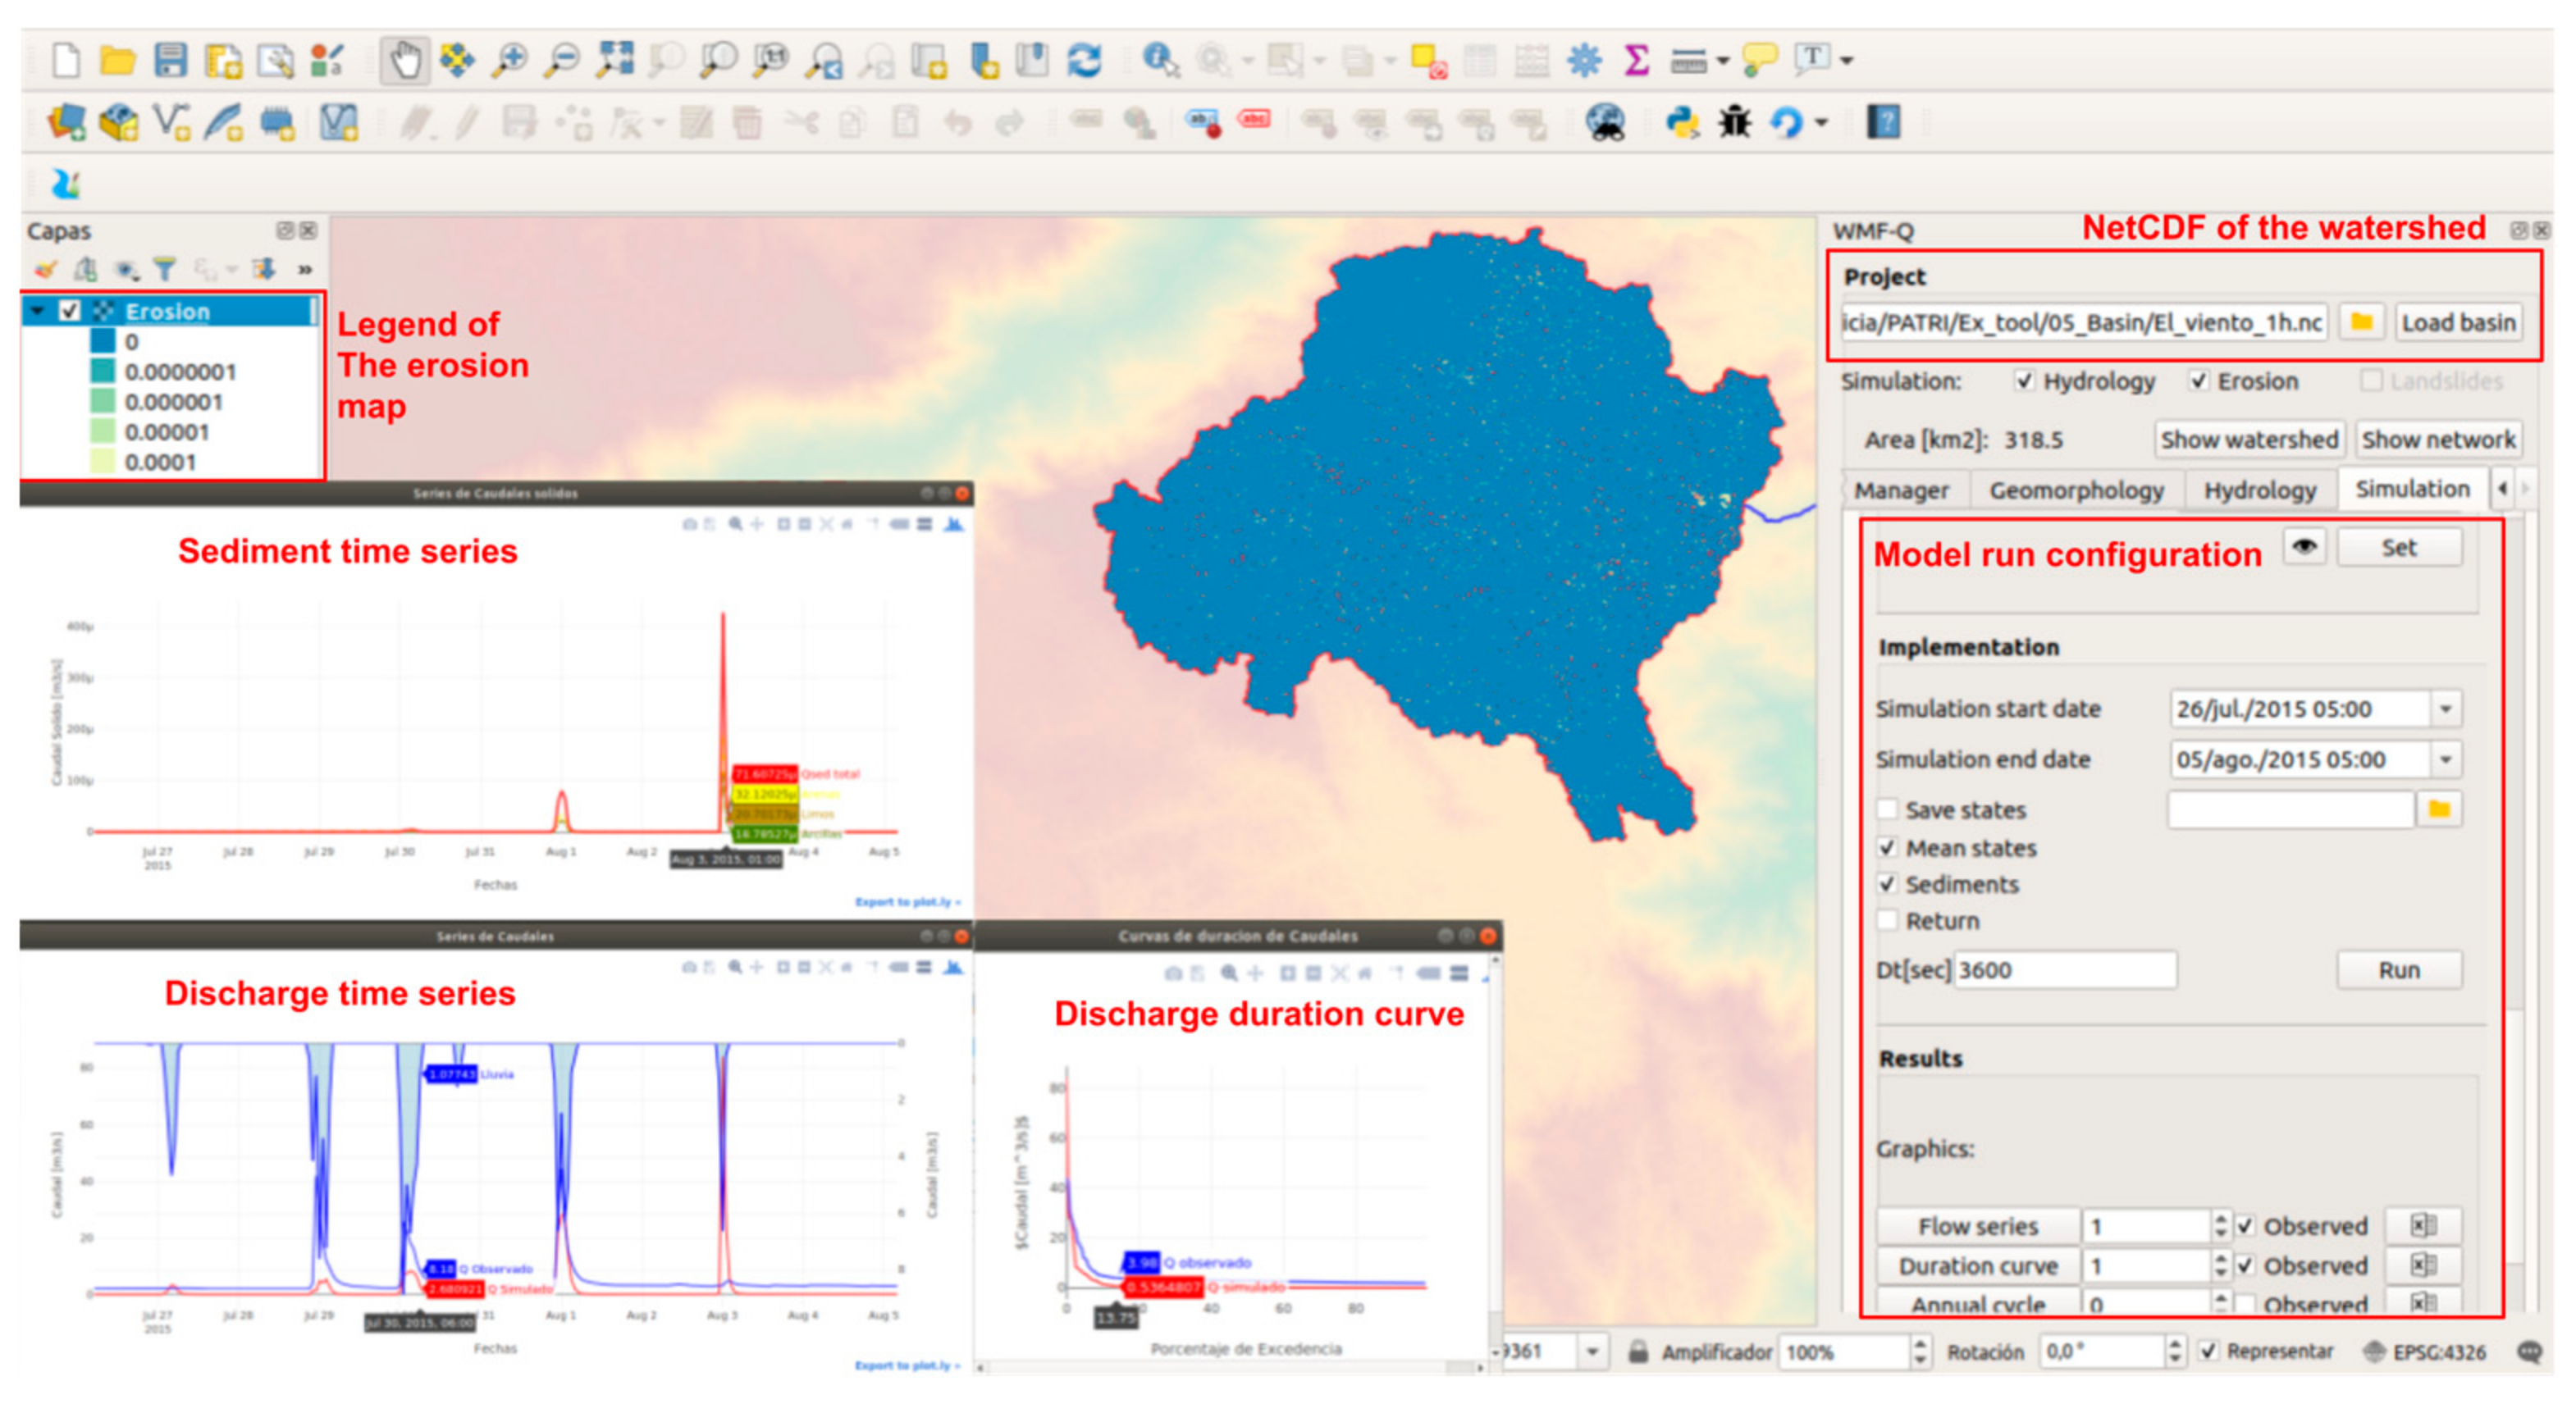Collapse the Erosion layer in Capas

point(36,311)
